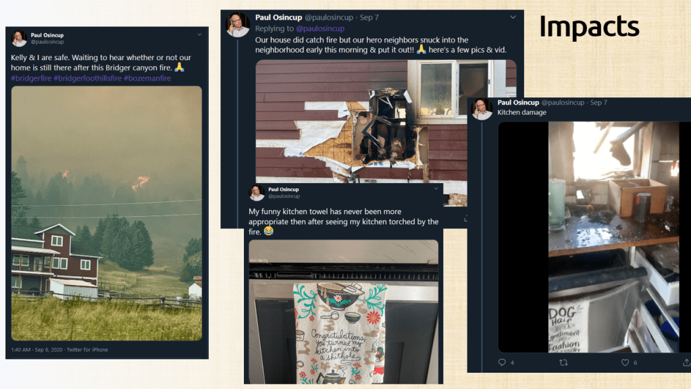The height and width of the screenshot is (389, 691).
Task: Expand the chevron menu on the Bridger canyon tweet
Action: tap(199, 34)
